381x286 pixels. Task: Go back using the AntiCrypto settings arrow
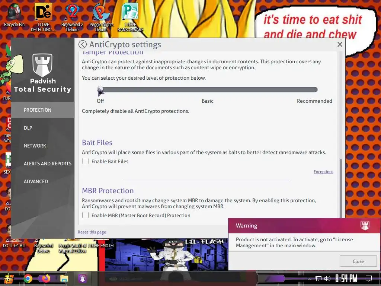click(82, 45)
